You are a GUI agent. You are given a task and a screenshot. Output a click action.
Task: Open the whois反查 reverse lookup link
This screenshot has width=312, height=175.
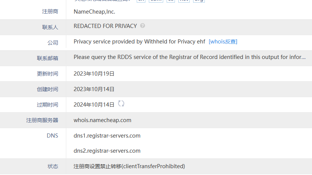[223, 42]
